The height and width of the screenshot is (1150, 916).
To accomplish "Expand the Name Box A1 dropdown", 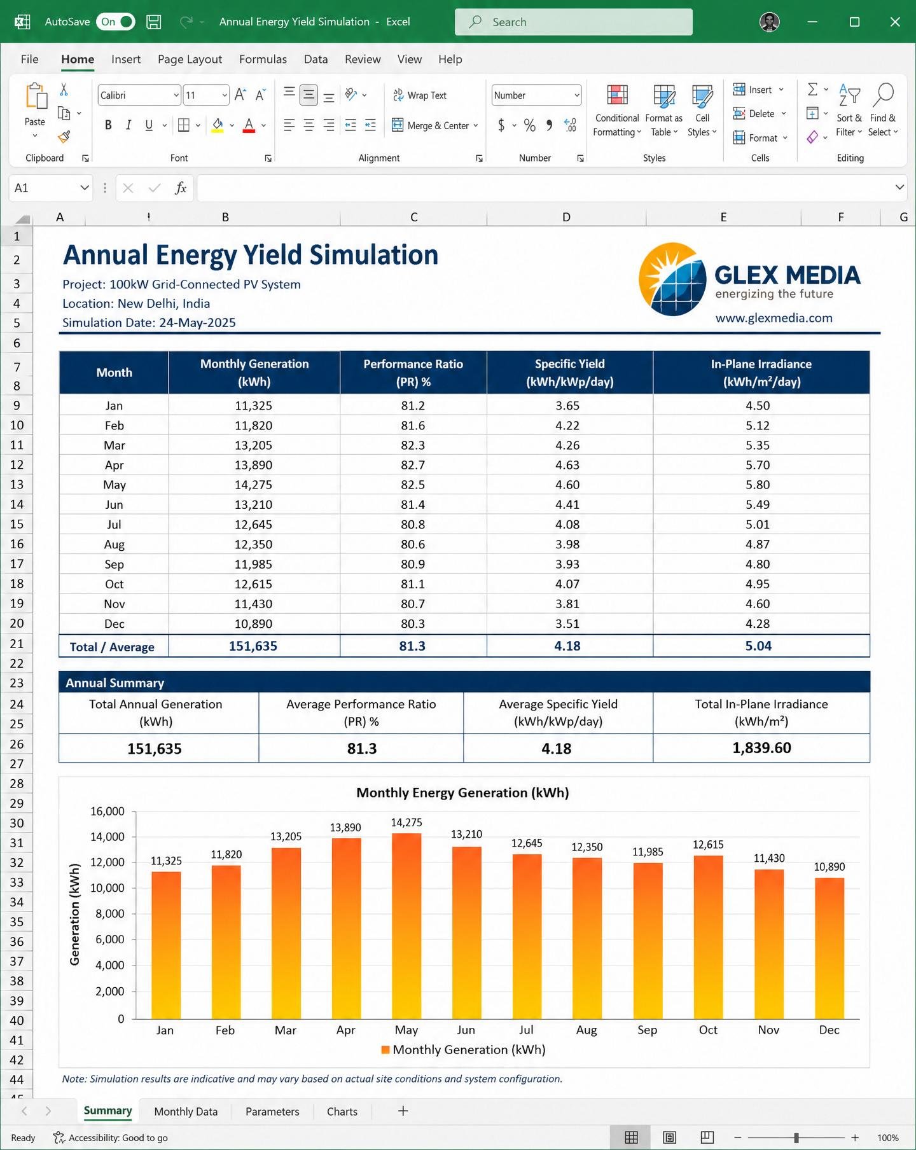I will pyautogui.click(x=85, y=188).
